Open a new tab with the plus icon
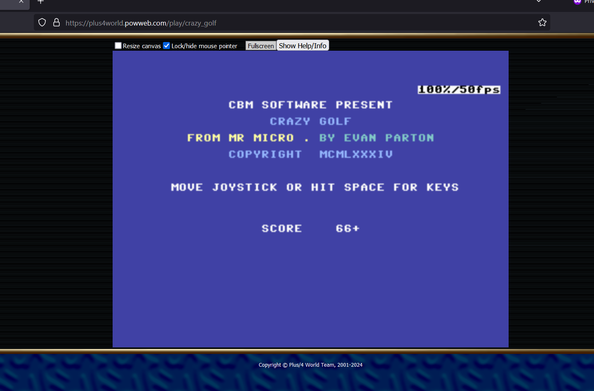594x391 pixels. coord(41,2)
